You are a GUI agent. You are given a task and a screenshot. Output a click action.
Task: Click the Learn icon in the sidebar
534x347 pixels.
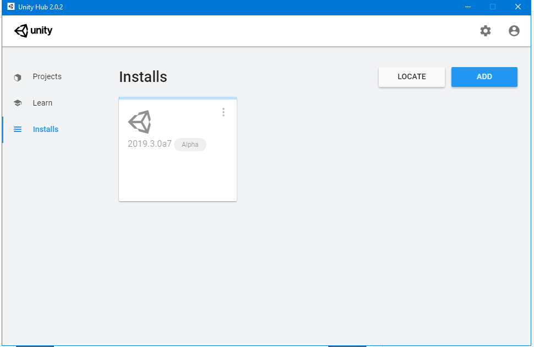pos(17,103)
